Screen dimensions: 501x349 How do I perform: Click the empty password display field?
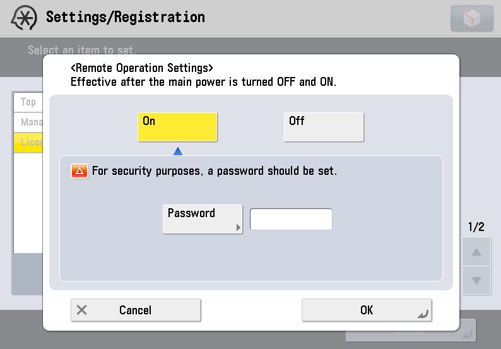coord(291,220)
